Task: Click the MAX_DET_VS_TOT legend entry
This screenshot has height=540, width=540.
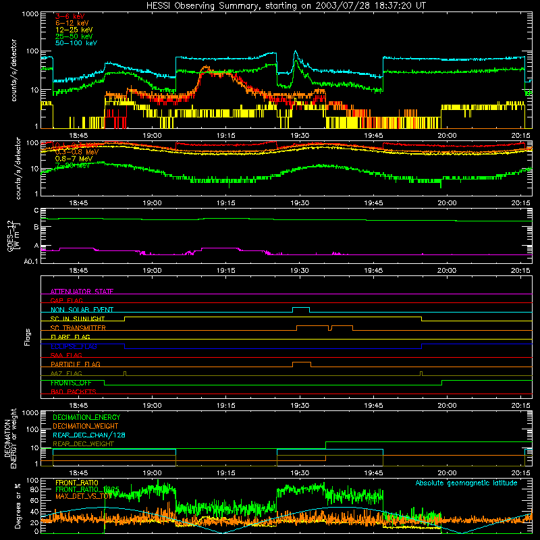Action: (x=84, y=496)
